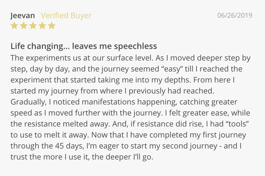
Task: Click the fourth star in the rating
Action: click(x=42, y=26)
